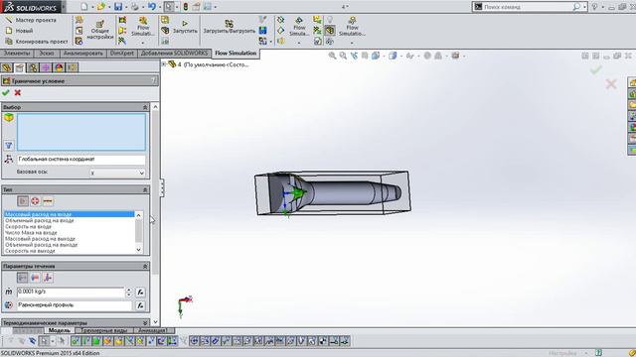
Task: Open Общие настройки
Action: point(99,30)
